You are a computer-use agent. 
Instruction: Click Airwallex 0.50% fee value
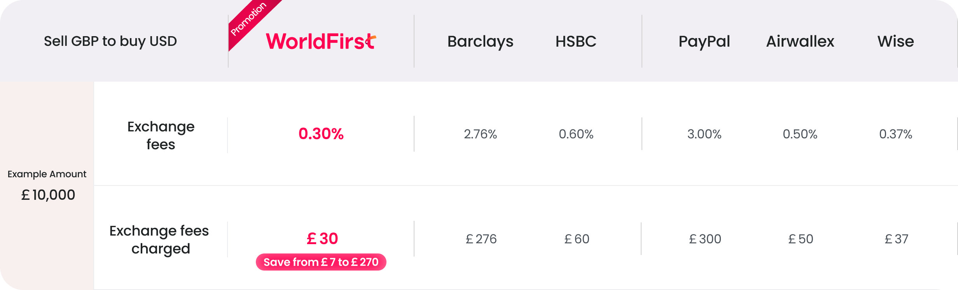(x=800, y=134)
